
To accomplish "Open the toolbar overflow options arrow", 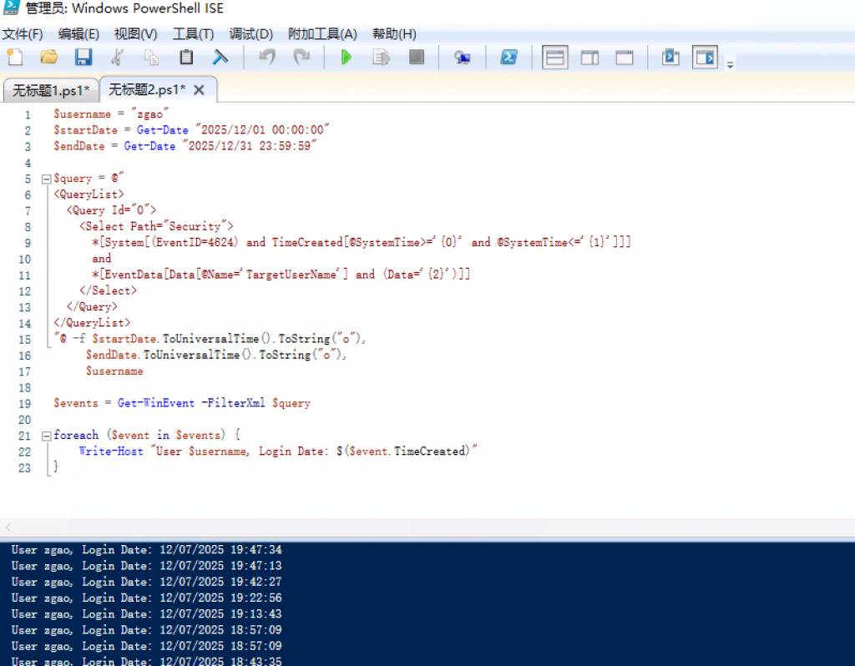I will coord(731,65).
